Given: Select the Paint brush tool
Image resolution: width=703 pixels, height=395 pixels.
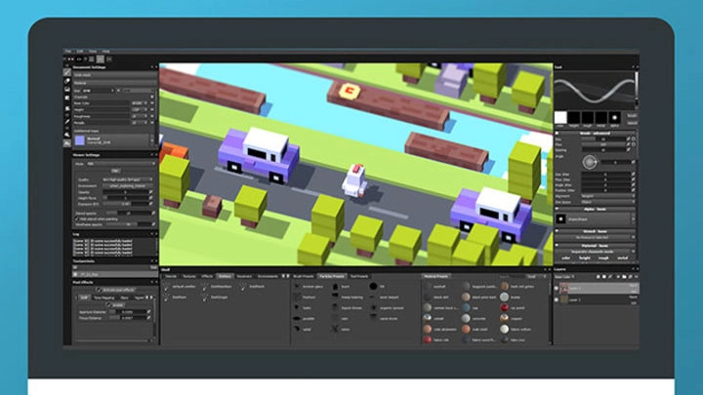Looking at the screenshot, I should point(66,72).
